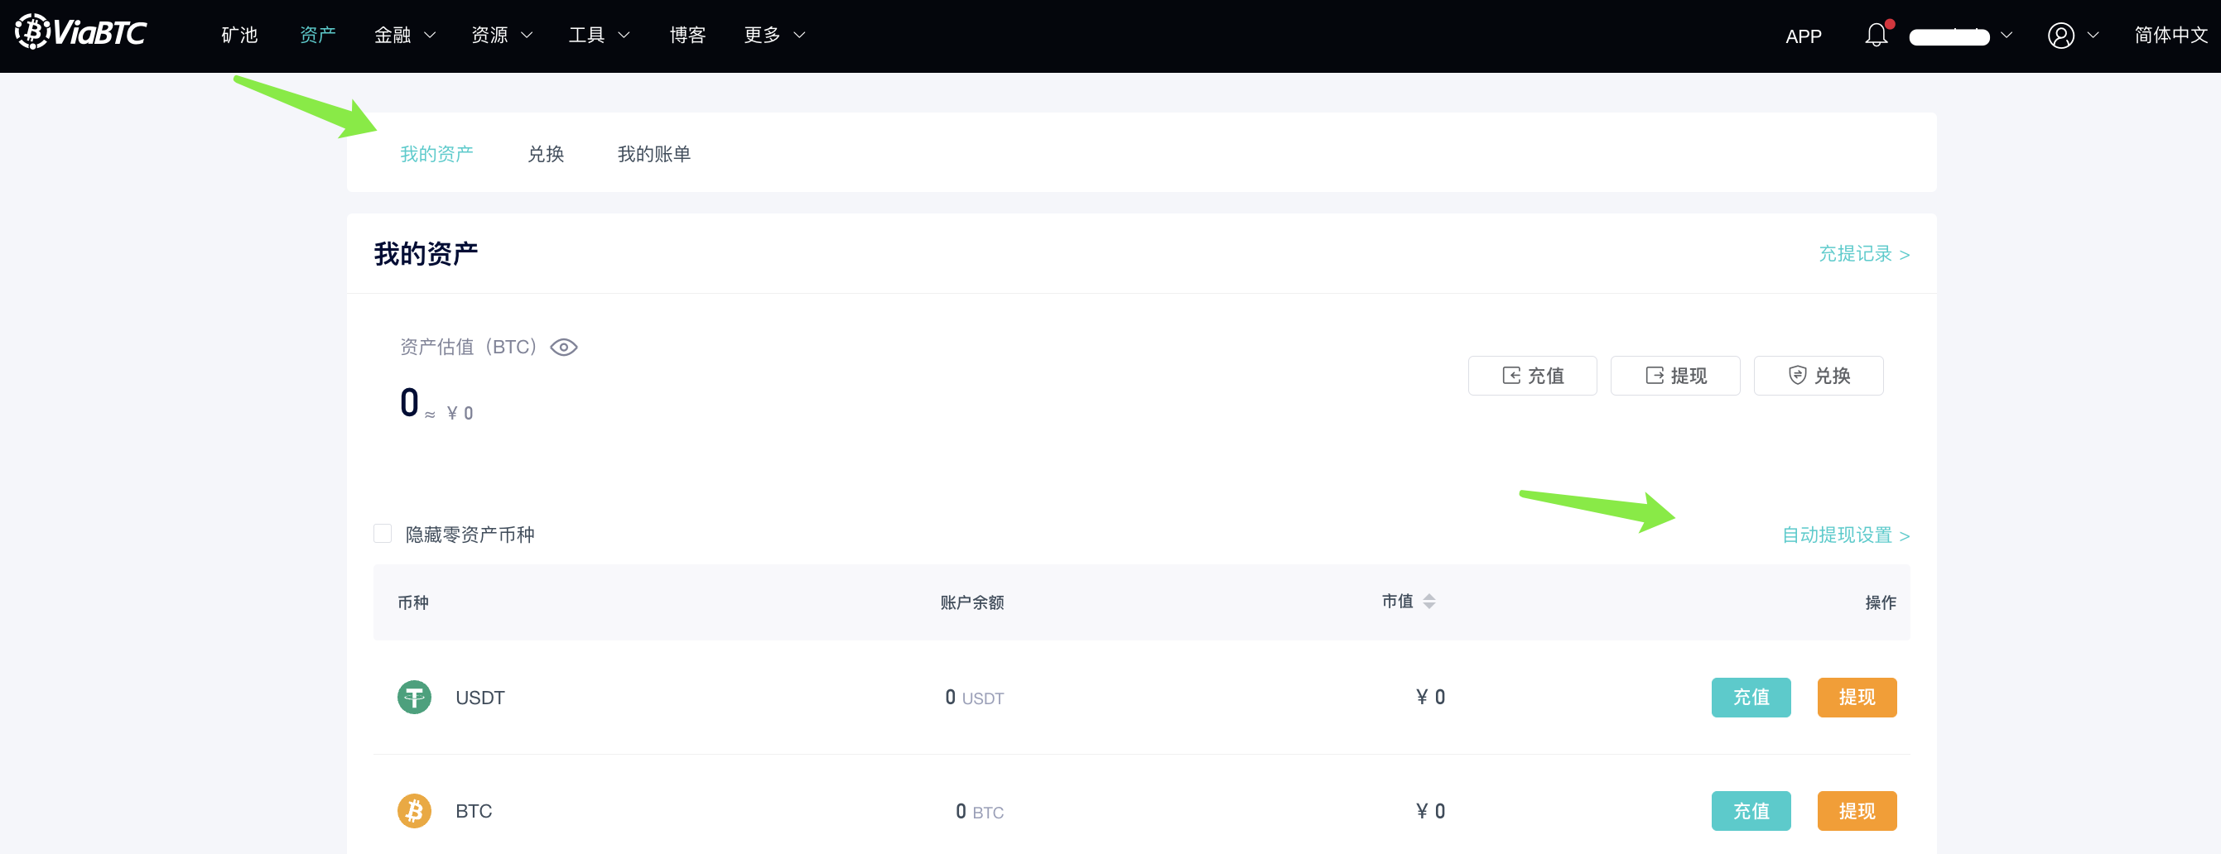The height and width of the screenshot is (854, 2221).
Task: Expand the 工具 dropdown menu
Action: (599, 36)
